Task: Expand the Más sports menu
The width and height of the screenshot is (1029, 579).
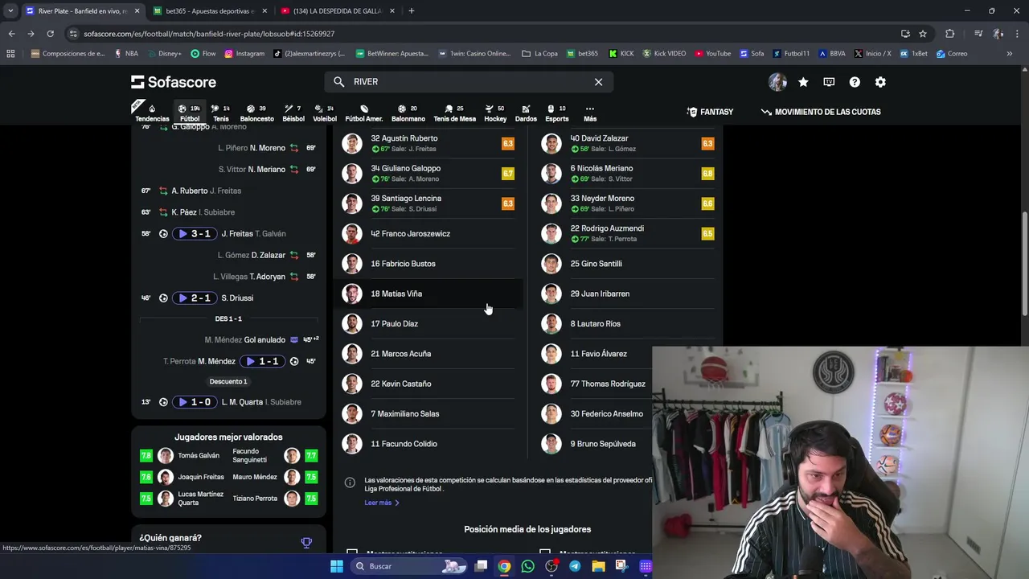Action: (x=590, y=113)
